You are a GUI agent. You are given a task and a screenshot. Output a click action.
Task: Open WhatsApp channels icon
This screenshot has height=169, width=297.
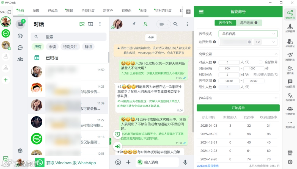click(x=20, y=48)
